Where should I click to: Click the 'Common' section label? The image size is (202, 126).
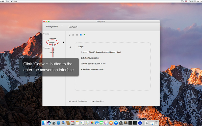[47, 48]
